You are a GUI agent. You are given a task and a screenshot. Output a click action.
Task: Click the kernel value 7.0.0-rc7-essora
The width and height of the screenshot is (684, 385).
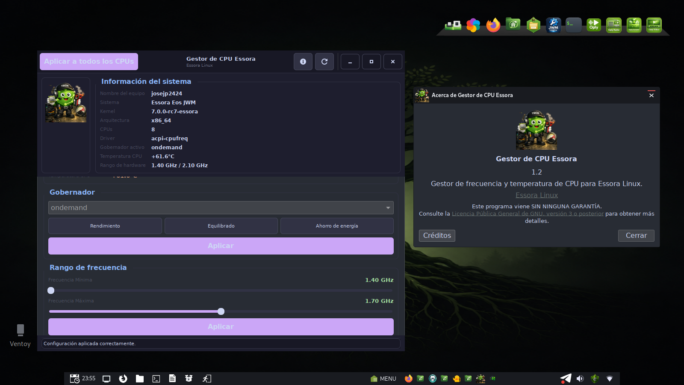coord(174,112)
